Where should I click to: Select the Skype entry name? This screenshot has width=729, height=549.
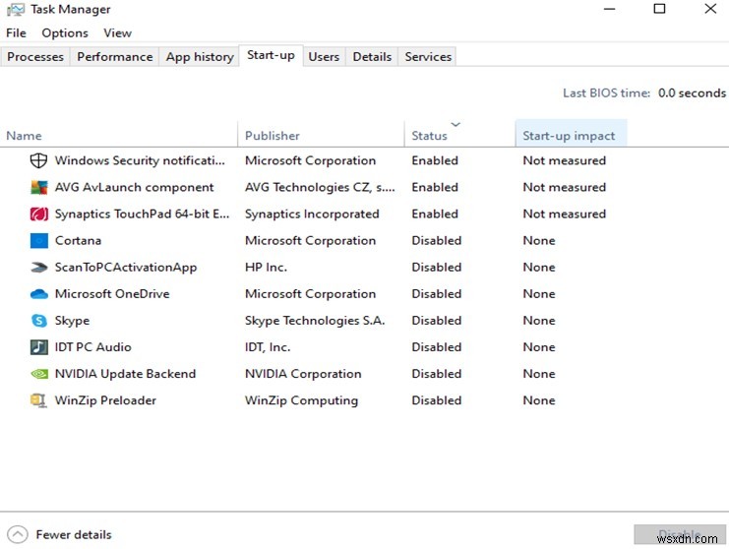coord(72,321)
